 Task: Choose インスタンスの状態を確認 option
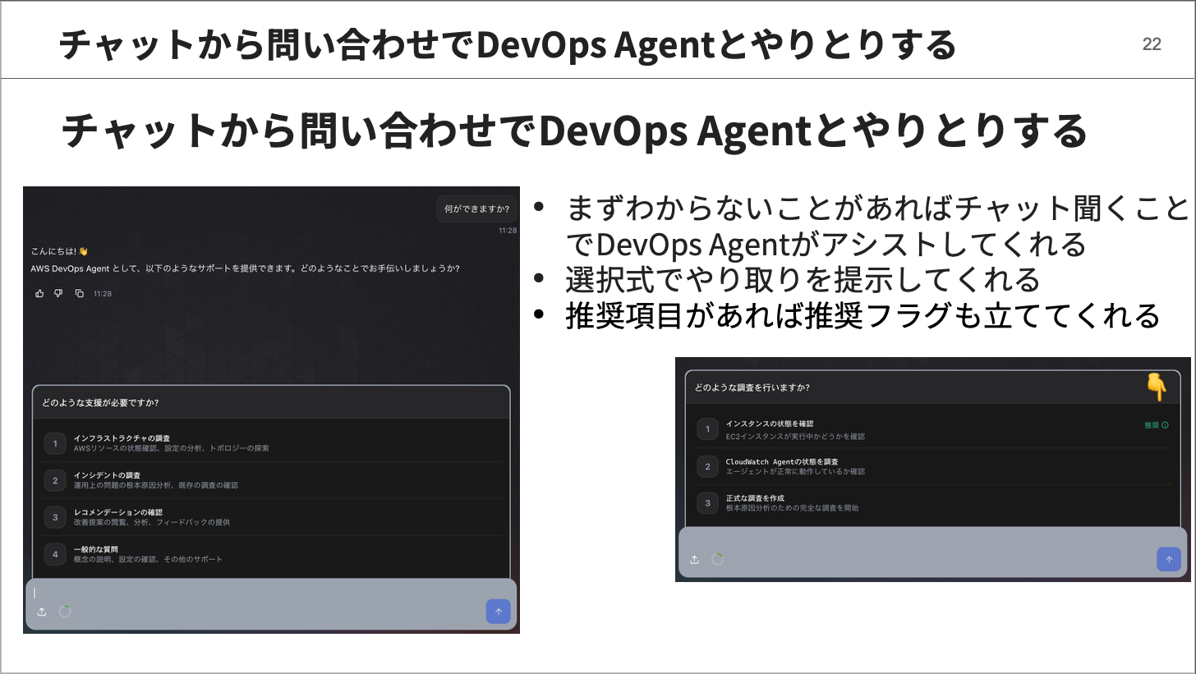933,429
